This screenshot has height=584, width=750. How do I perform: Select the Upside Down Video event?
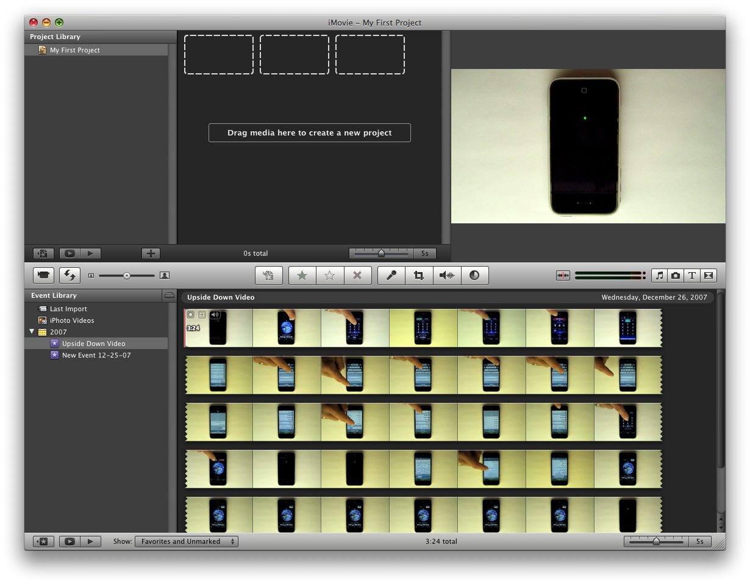click(x=96, y=344)
